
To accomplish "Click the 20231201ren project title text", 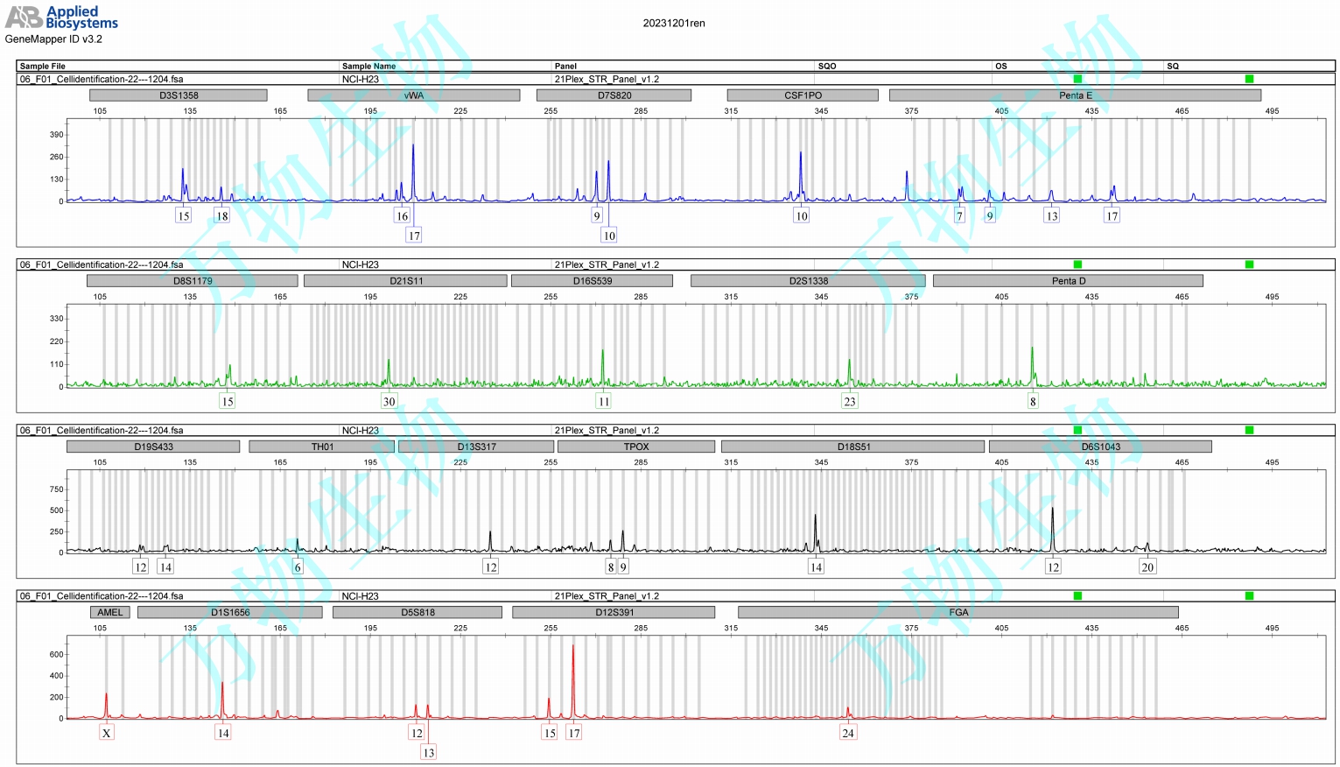I will tap(673, 24).
